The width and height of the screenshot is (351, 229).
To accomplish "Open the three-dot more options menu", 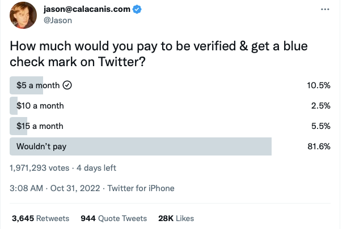I will (324, 10).
